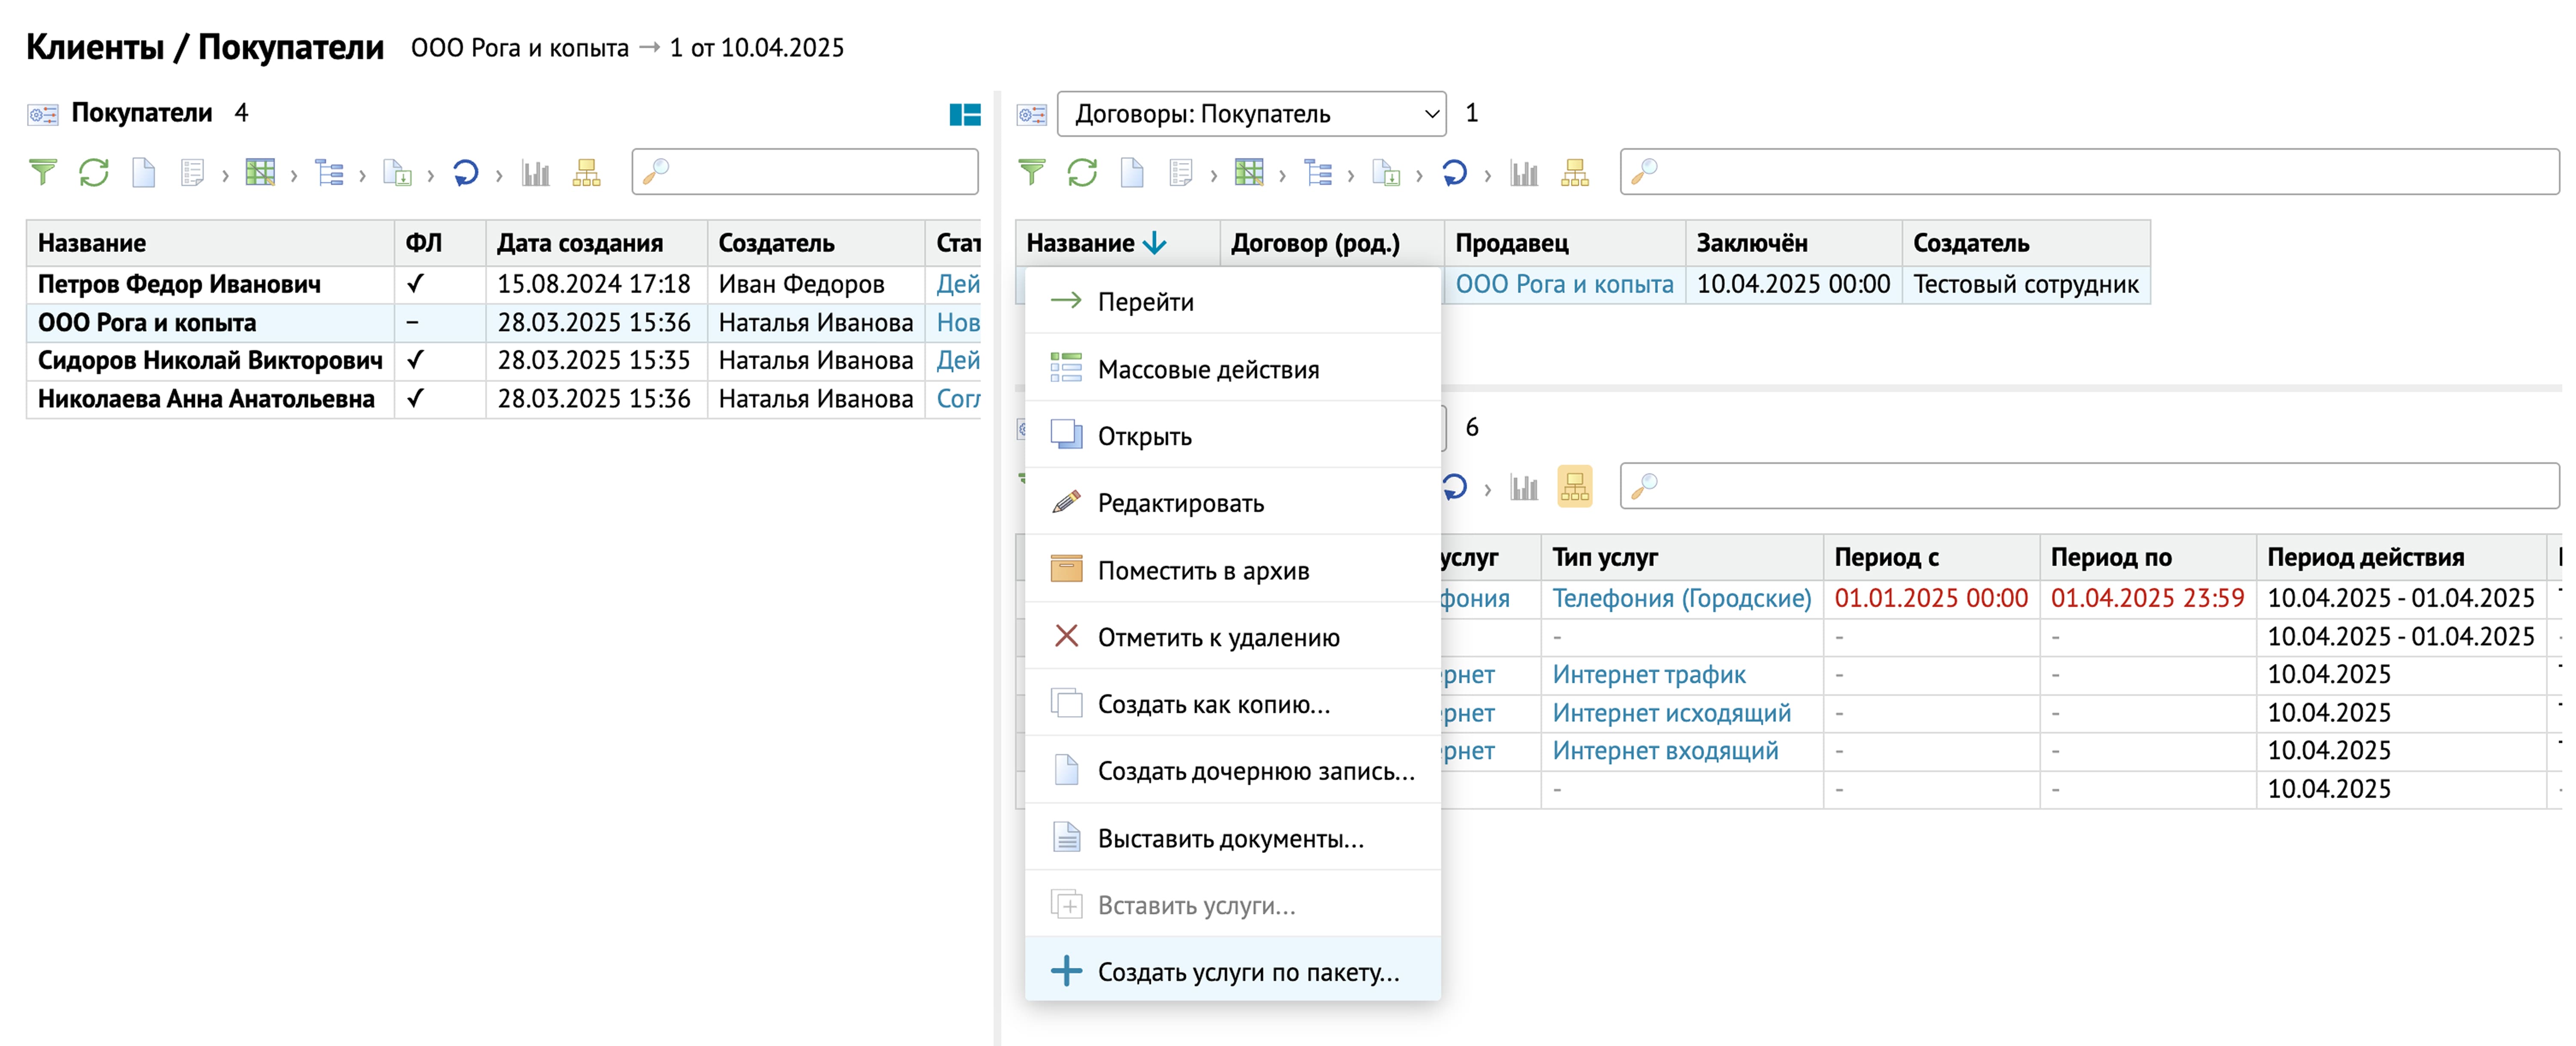Screen dimensions: 2576x1046
Task: Select Редактировать in the context menu
Action: [1232, 502]
